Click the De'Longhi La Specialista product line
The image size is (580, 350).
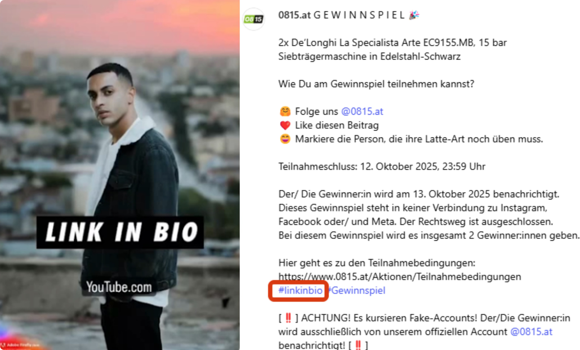click(393, 49)
